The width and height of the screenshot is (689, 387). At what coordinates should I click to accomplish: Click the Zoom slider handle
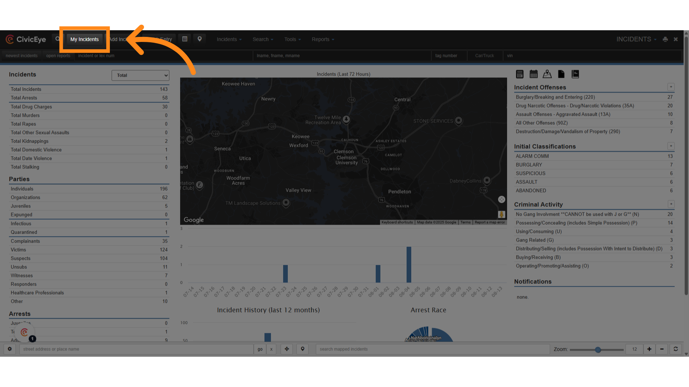pyautogui.click(x=598, y=350)
